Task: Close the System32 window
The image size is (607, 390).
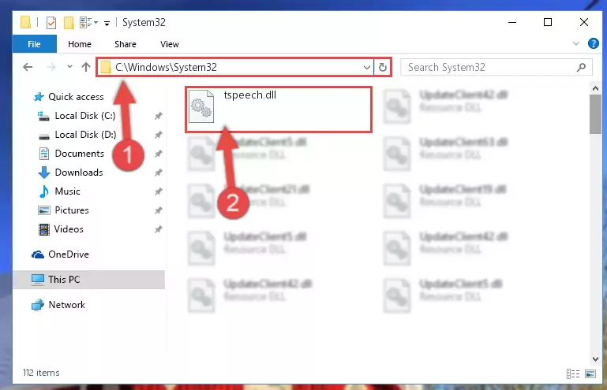Action: click(584, 22)
